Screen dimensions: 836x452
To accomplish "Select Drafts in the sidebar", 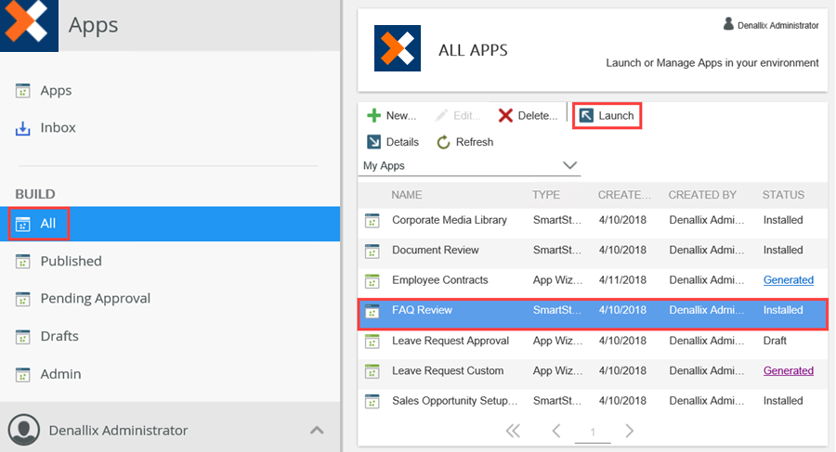I will [59, 337].
